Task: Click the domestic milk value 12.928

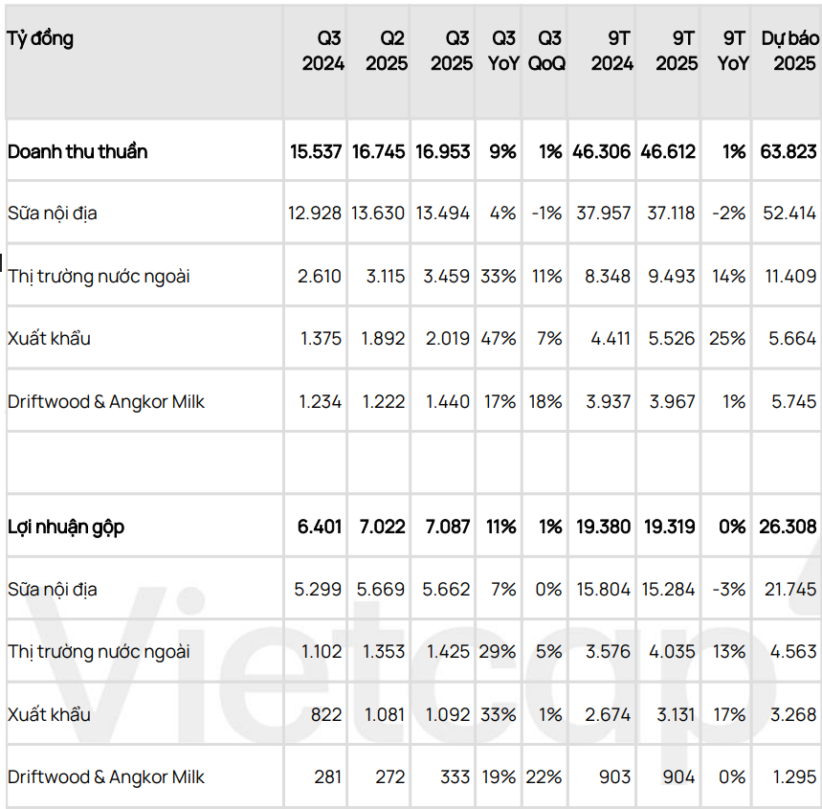Action: (x=315, y=213)
